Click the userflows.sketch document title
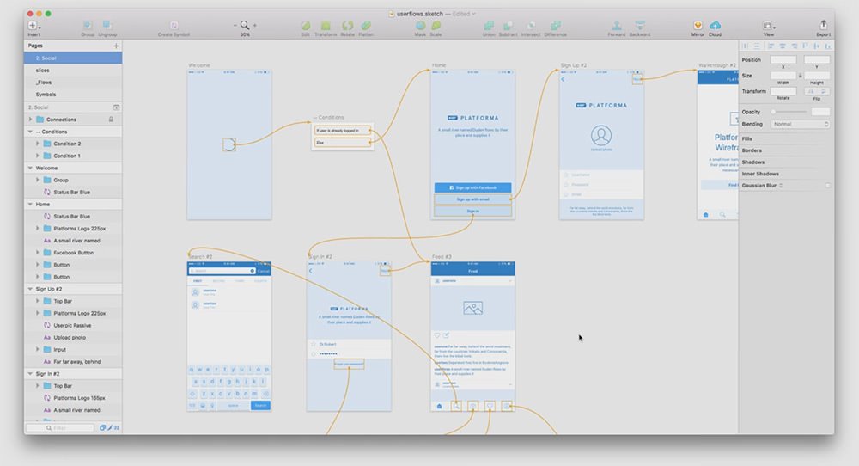Image resolution: width=859 pixels, height=466 pixels. 420,14
